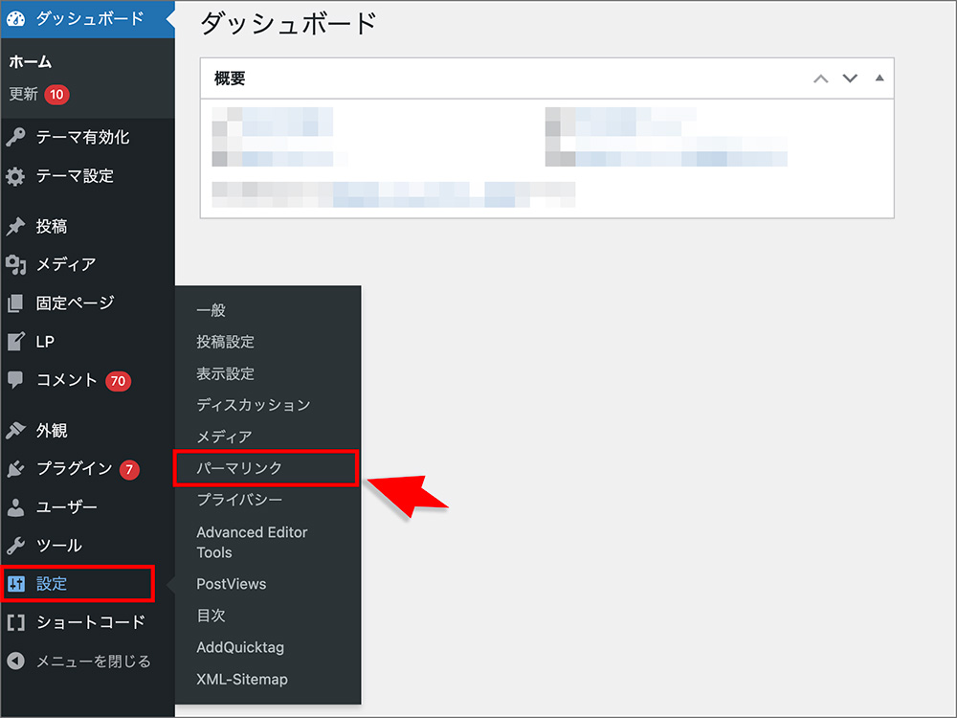Screen dimensions: 957x718
Task: Open プラグイン plugins menu
Action: [75, 468]
